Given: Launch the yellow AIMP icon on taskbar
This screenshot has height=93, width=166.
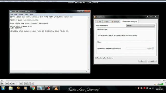Looking at the screenshot, I should pyautogui.click(x=18, y=88).
